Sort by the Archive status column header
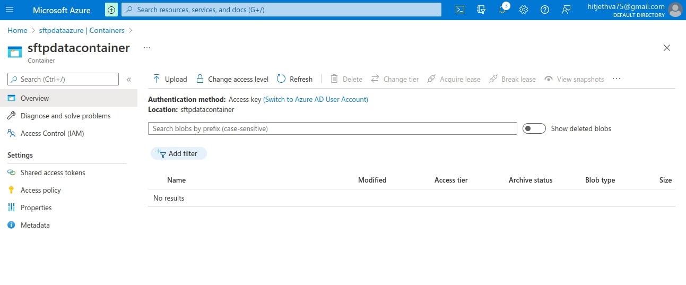The width and height of the screenshot is (686, 285). pos(531,180)
